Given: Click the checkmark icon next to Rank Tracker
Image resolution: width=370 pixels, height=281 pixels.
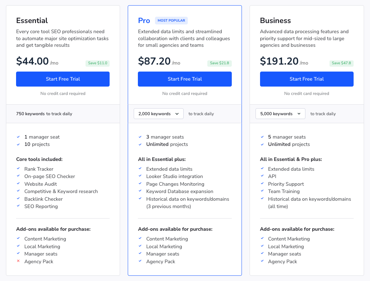Looking at the screenshot, I should point(18,169).
